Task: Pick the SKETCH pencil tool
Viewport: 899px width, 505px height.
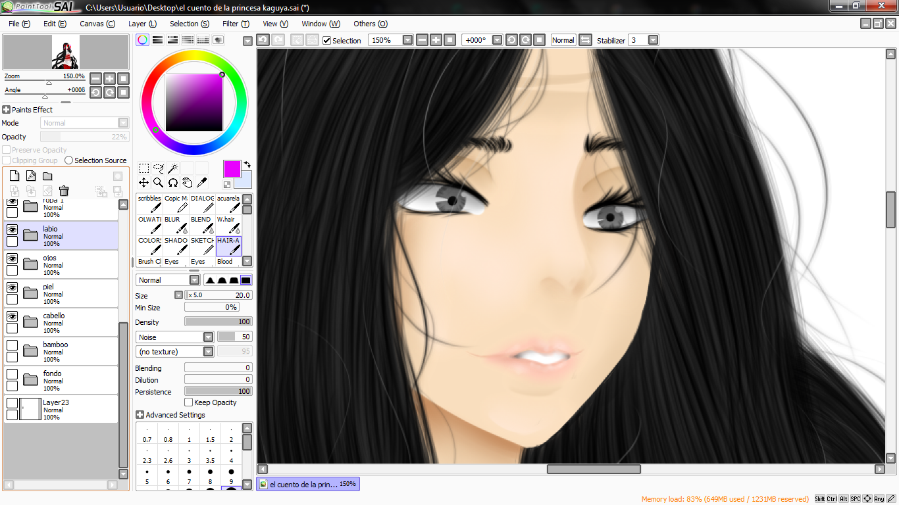Action: tap(202, 246)
